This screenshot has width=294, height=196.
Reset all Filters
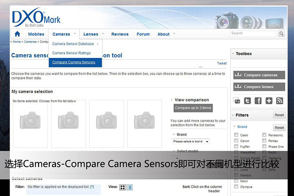tap(279, 115)
